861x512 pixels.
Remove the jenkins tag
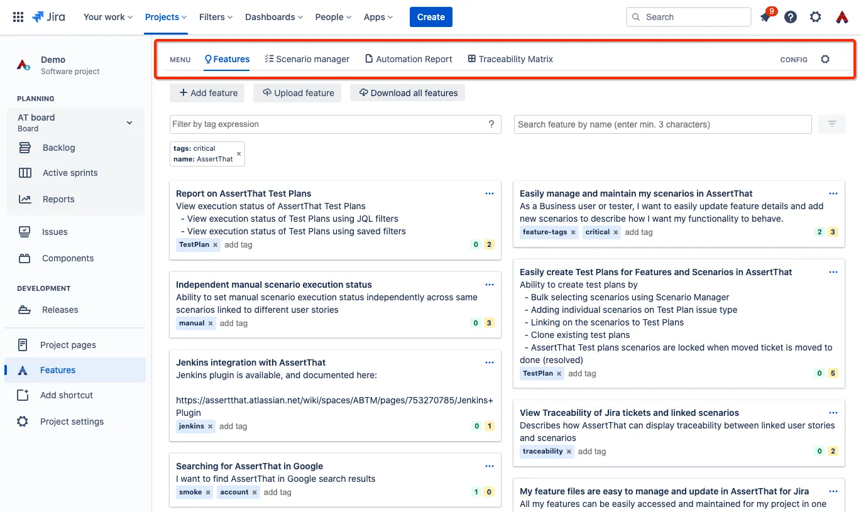pos(210,427)
